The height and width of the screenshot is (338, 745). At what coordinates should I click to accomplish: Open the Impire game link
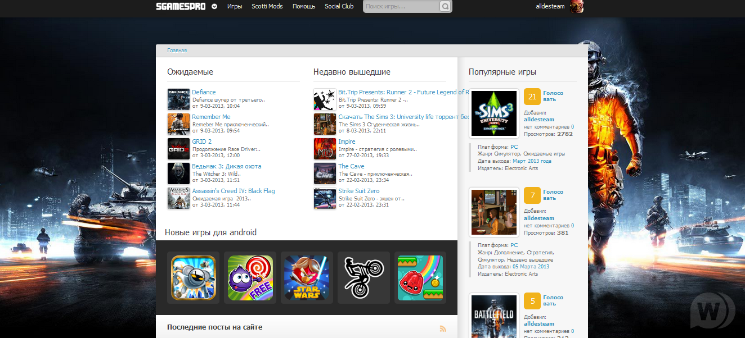[x=347, y=141]
